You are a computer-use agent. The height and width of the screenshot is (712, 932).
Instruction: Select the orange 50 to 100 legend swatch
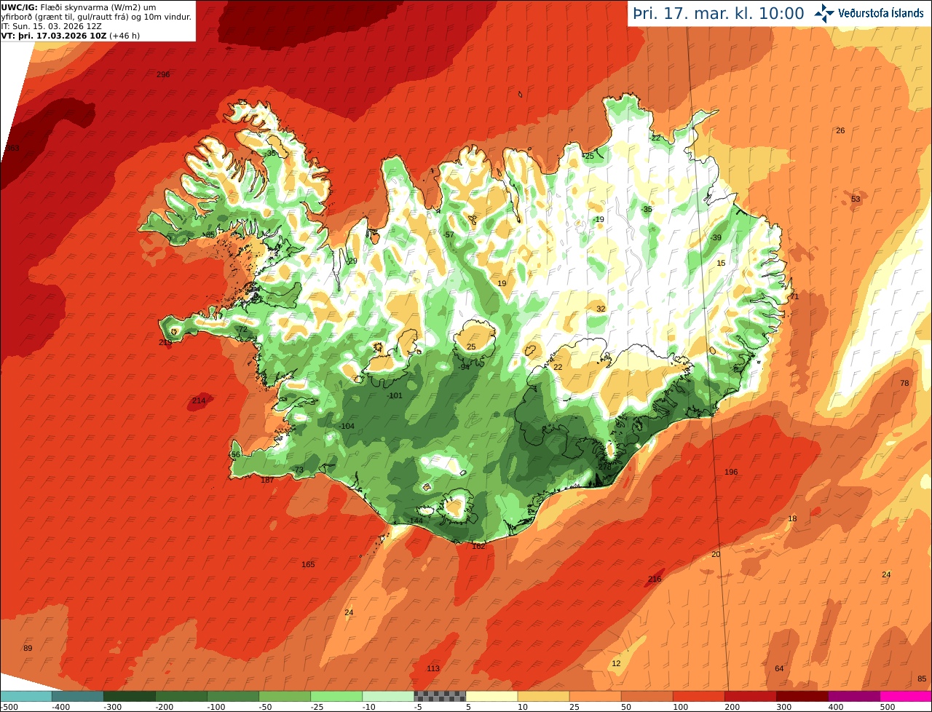646,696
